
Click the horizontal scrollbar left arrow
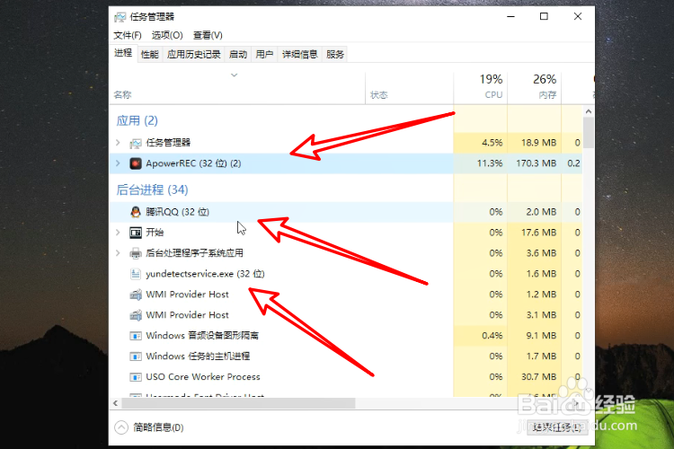pyautogui.click(x=115, y=403)
